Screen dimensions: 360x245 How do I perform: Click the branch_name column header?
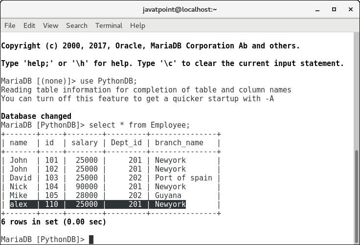coord(179,143)
